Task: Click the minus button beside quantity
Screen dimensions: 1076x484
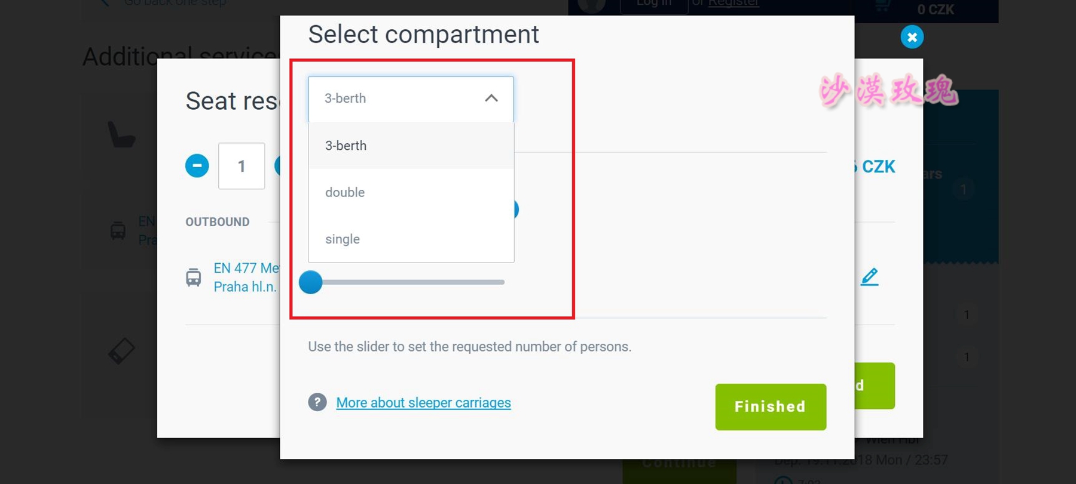Action: [x=197, y=166]
